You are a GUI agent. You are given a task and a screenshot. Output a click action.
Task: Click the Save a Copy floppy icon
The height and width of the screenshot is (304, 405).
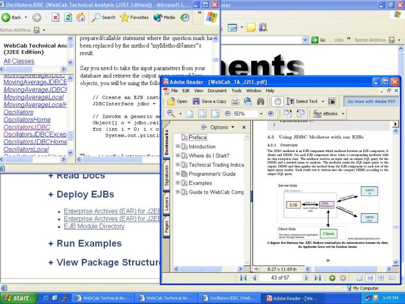point(196,101)
